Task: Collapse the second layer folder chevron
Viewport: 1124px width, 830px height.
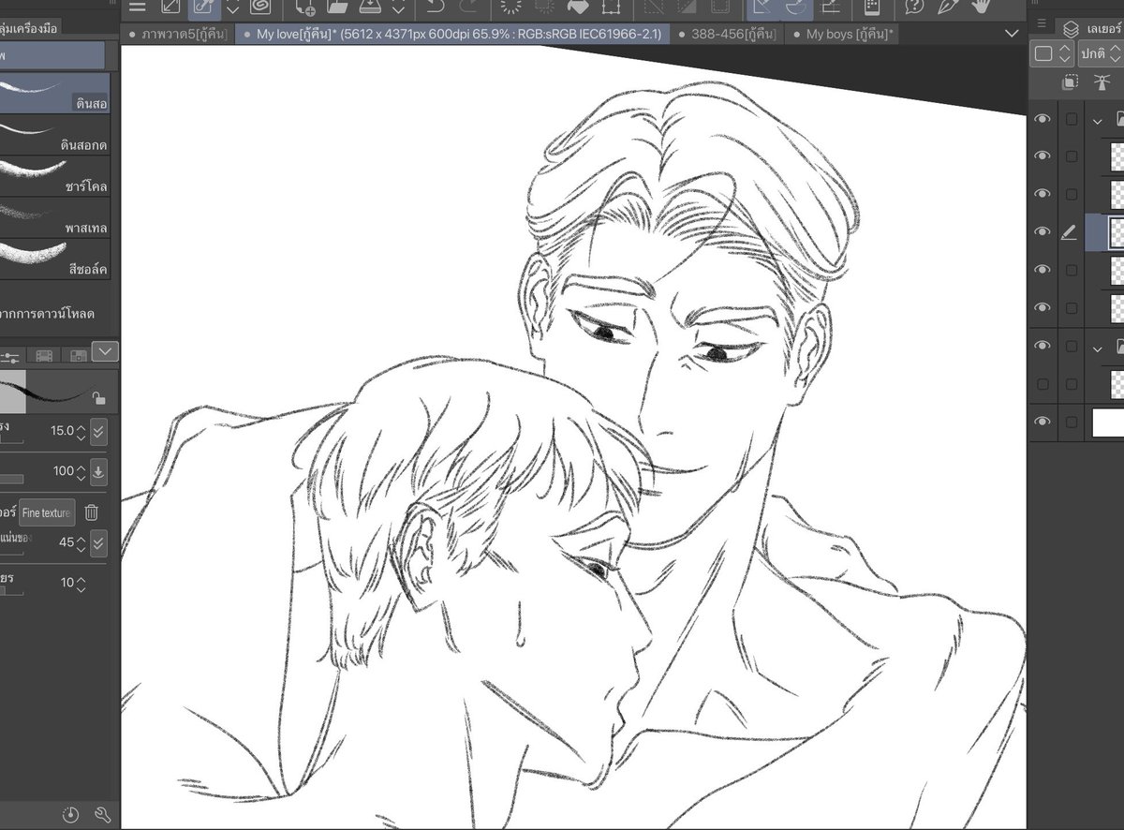Action: point(1098,348)
